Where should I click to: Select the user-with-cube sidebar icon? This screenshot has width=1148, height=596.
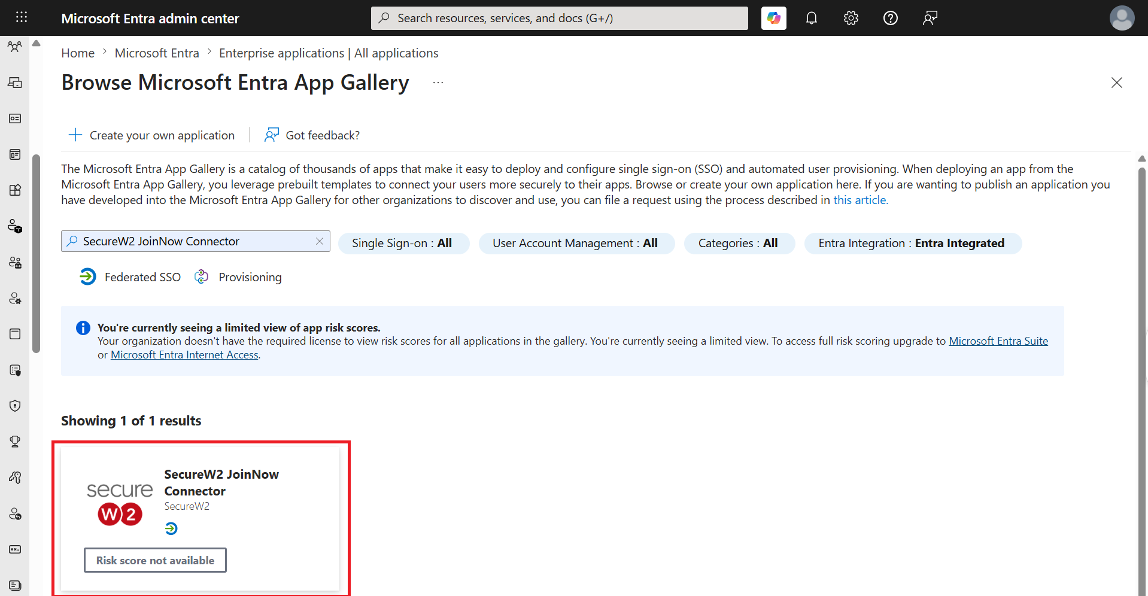[15, 226]
